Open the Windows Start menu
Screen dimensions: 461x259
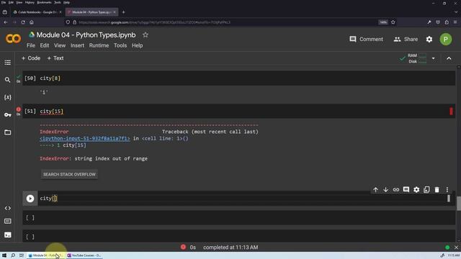click(x=4, y=255)
